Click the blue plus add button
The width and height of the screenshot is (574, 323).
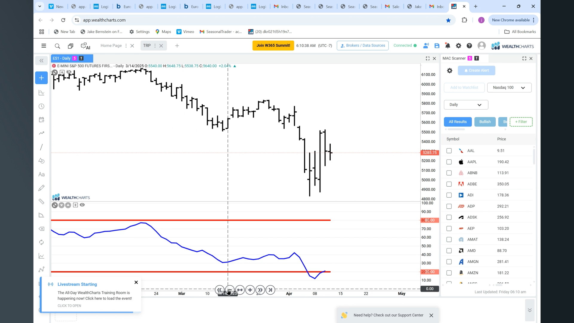pos(42,78)
